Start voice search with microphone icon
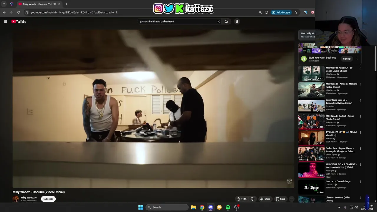 click(237, 21)
